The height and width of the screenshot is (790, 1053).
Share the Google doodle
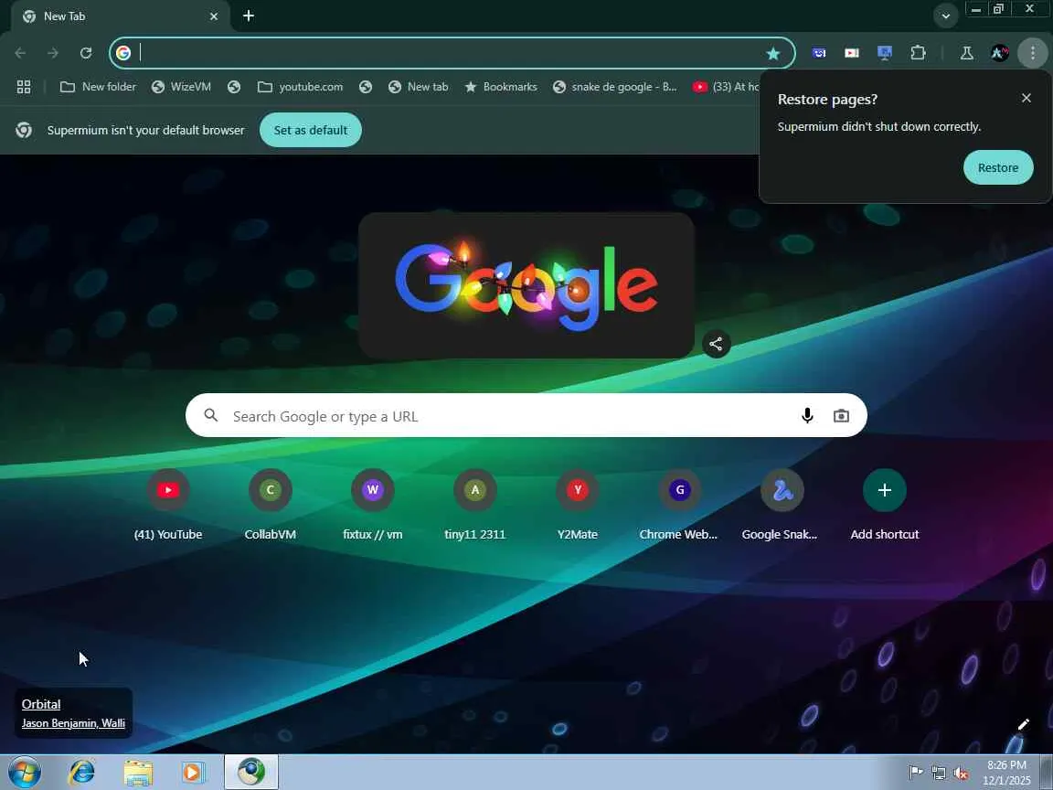(x=716, y=344)
